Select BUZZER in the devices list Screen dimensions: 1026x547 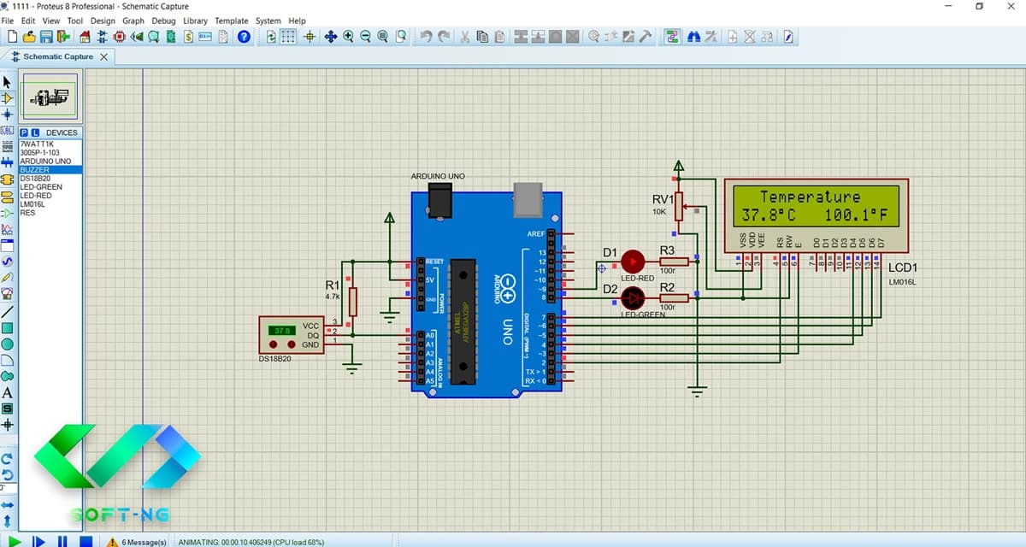pos(50,169)
